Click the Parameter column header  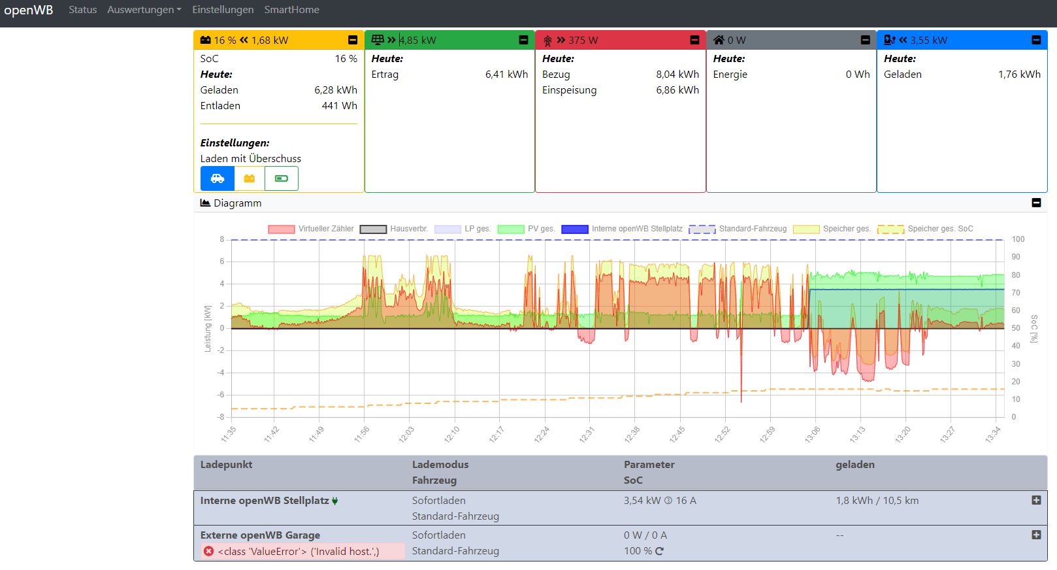point(649,465)
